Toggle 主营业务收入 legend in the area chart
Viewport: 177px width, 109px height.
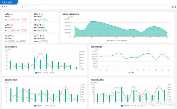112,40
